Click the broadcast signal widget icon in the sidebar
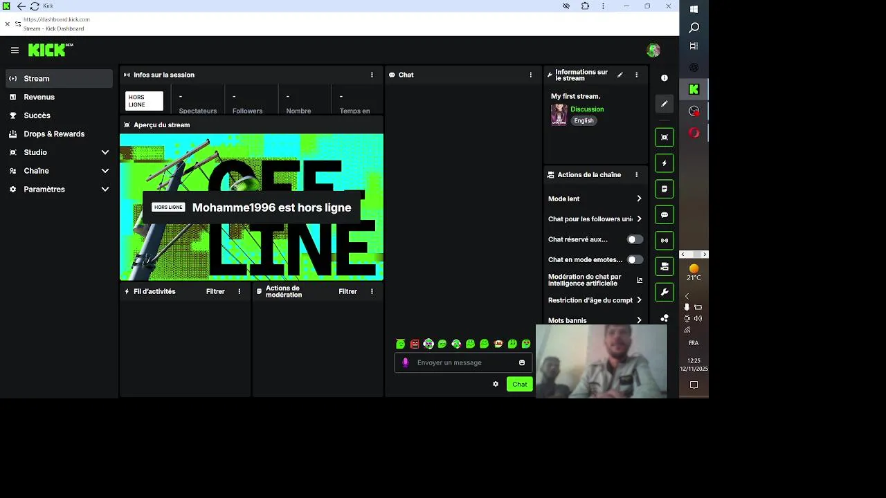The height and width of the screenshot is (498, 886). [x=664, y=241]
